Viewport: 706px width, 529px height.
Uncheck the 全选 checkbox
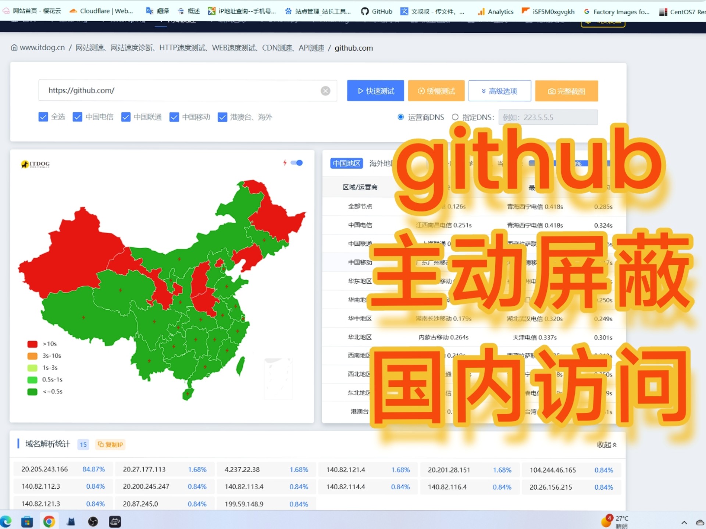(x=43, y=117)
